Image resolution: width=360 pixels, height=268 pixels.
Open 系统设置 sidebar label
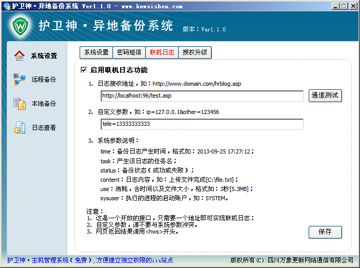click(x=44, y=56)
